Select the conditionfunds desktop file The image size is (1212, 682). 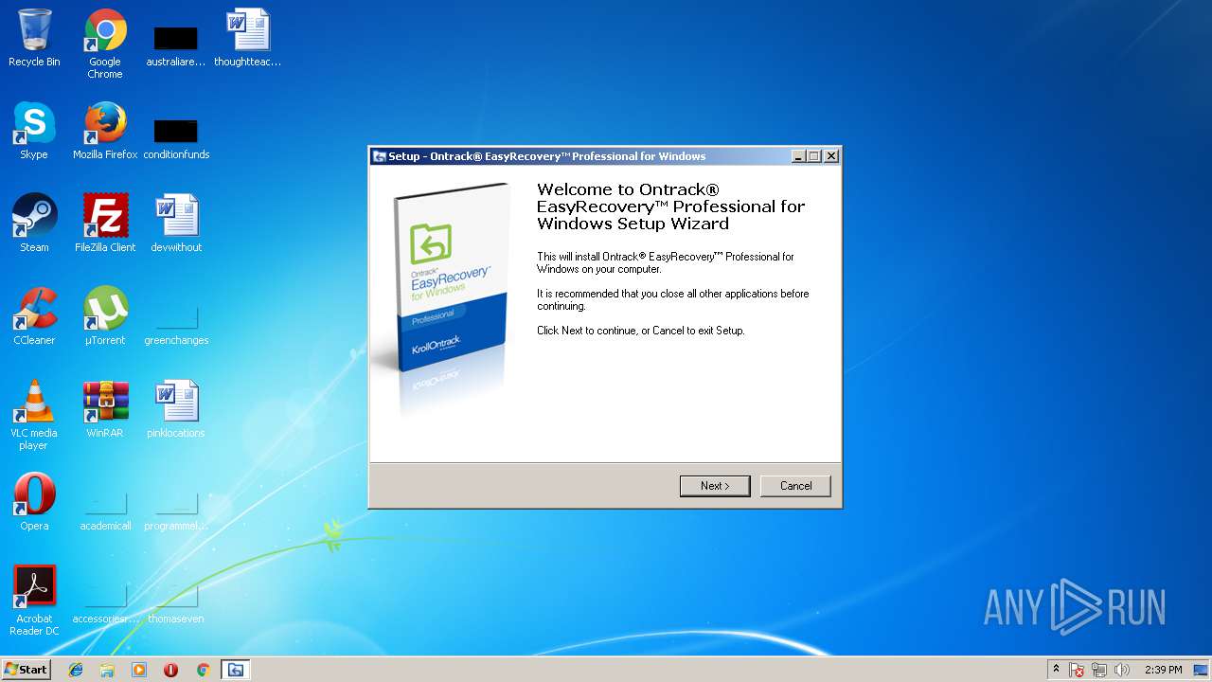coord(176,138)
